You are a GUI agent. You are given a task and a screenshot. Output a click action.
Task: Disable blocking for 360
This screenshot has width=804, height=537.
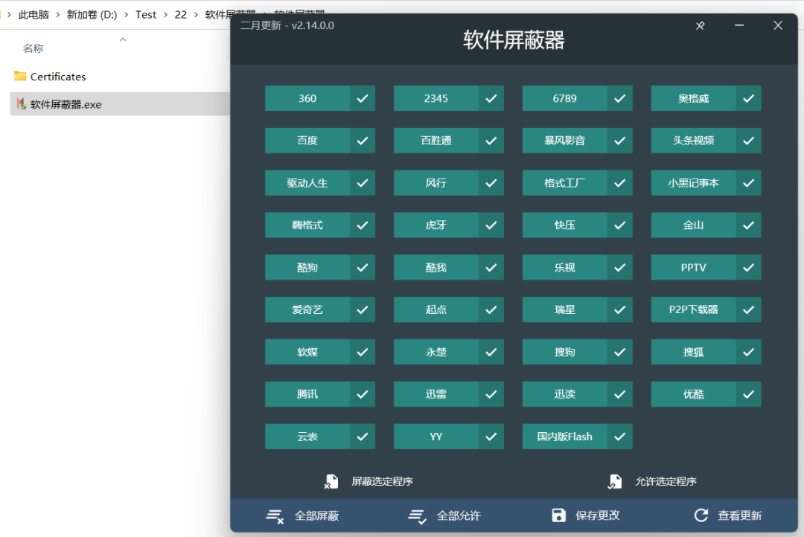pos(363,98)
